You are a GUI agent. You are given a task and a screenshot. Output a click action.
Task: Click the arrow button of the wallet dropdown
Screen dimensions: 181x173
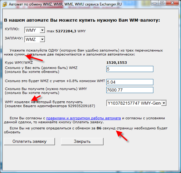[164, 103]
